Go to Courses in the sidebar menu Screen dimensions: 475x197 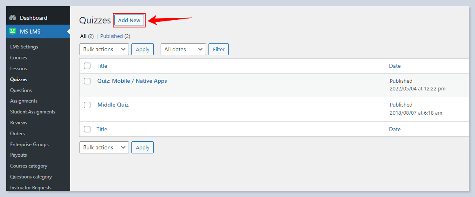[x=19, y=58]
